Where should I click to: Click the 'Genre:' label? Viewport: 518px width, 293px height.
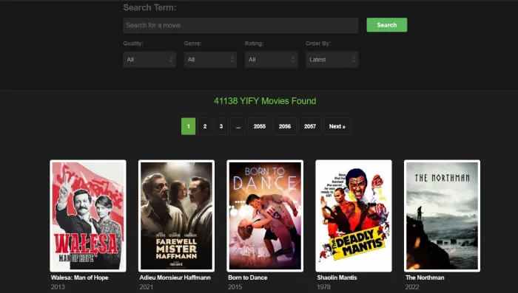(x=192, y=44)
